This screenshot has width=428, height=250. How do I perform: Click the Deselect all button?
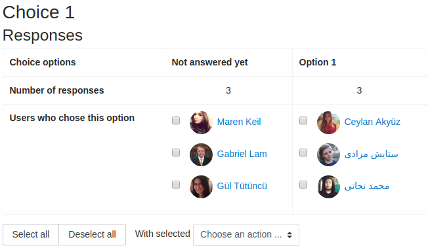pyautogui.click(x=93, y=234)
